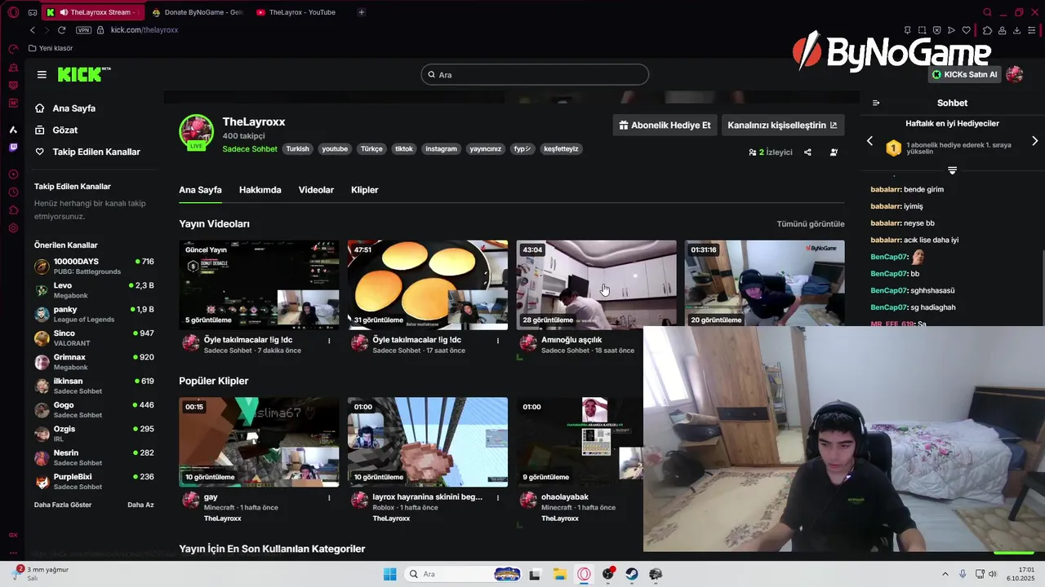Click the keşfetteyiz tag chip

point(561,149)
